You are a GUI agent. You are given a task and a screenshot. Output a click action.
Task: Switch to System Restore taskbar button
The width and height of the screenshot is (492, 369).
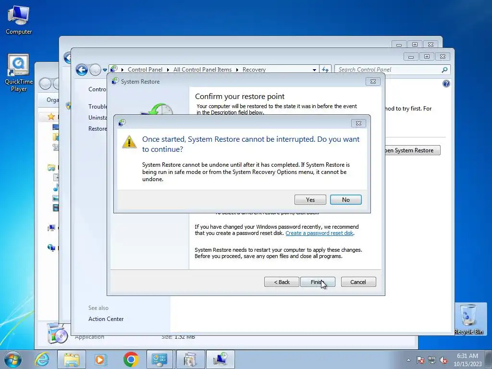[x=220, y=359]
